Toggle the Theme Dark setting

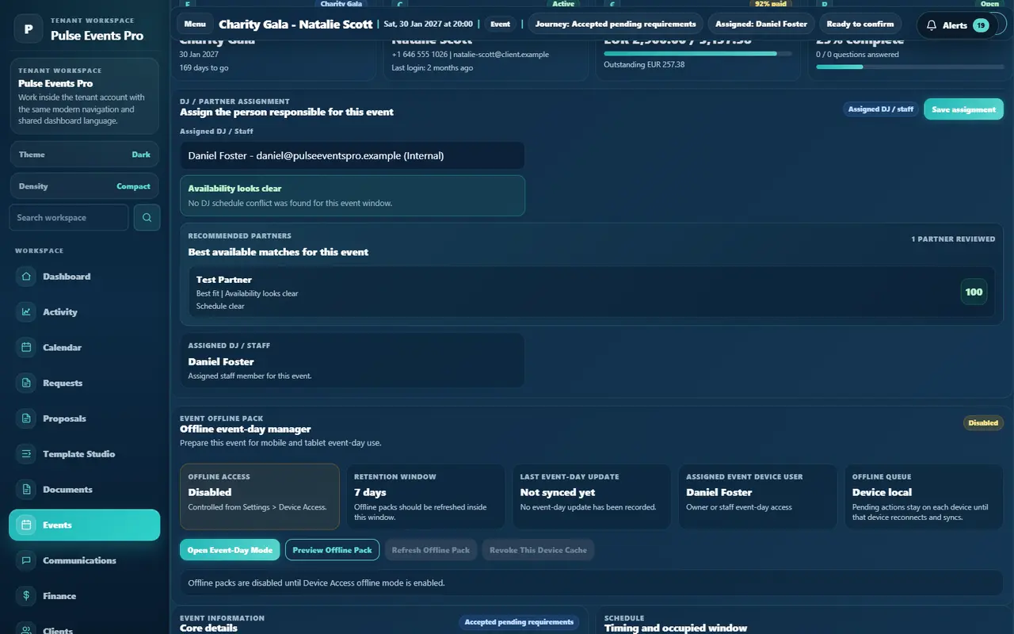click(85, 155)
